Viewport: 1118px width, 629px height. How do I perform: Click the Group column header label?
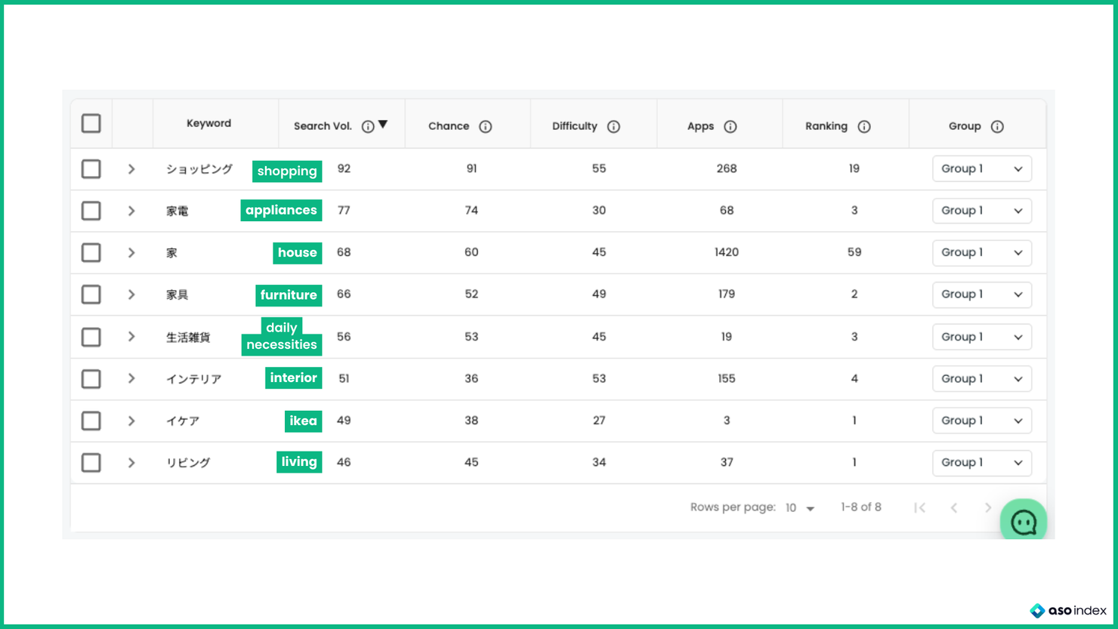965,126
